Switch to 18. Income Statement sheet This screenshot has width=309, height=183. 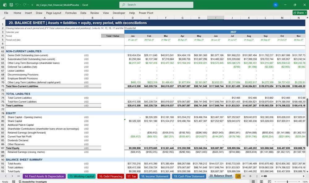tap(155, 176)
